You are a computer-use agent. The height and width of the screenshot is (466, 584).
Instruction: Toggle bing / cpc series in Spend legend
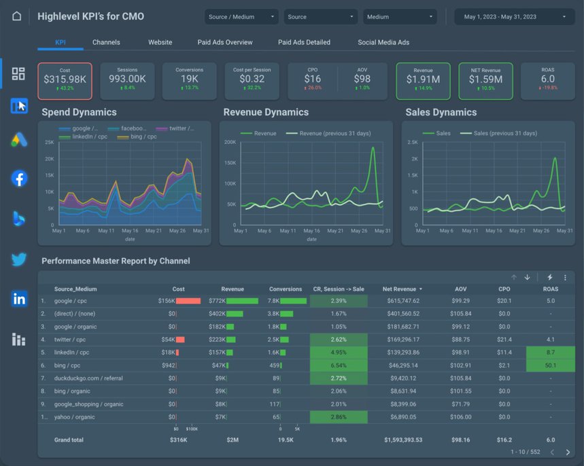137,137
